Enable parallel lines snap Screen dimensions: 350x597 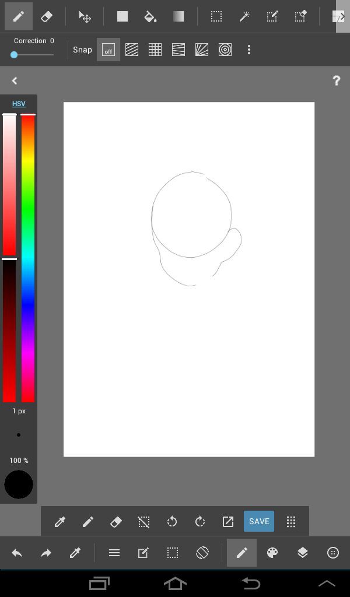tap(132, 50)
